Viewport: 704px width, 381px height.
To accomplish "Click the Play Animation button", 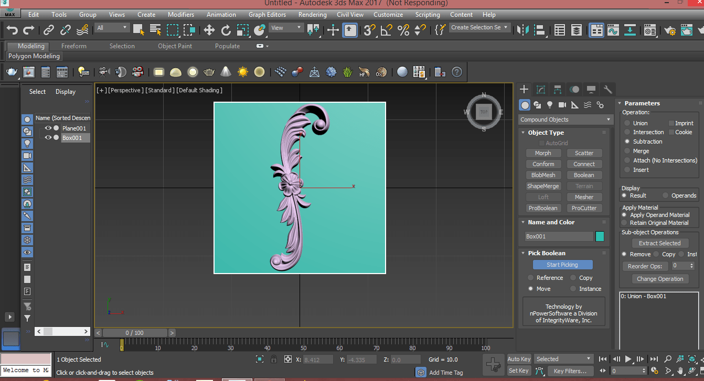I will point(628,359).
